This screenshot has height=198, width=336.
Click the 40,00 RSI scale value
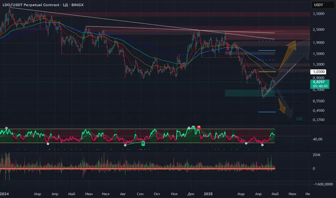[317, 139]
